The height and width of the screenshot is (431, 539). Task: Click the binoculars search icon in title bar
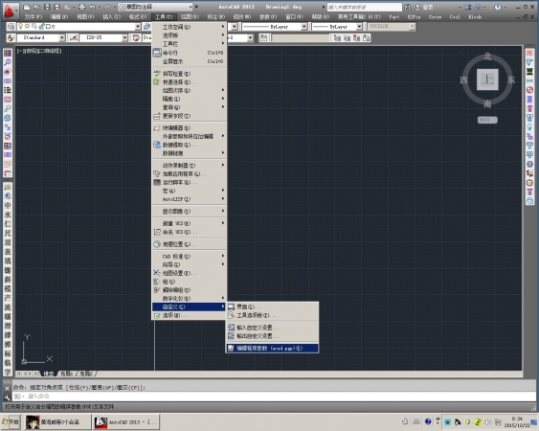[407, 7]
